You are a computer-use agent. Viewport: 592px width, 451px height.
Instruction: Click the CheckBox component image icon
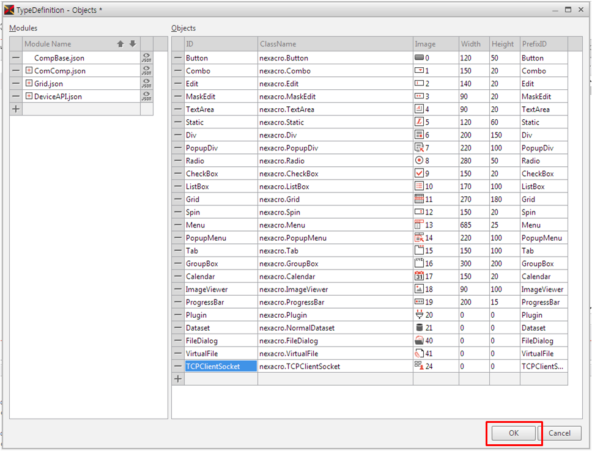(419, 174)
